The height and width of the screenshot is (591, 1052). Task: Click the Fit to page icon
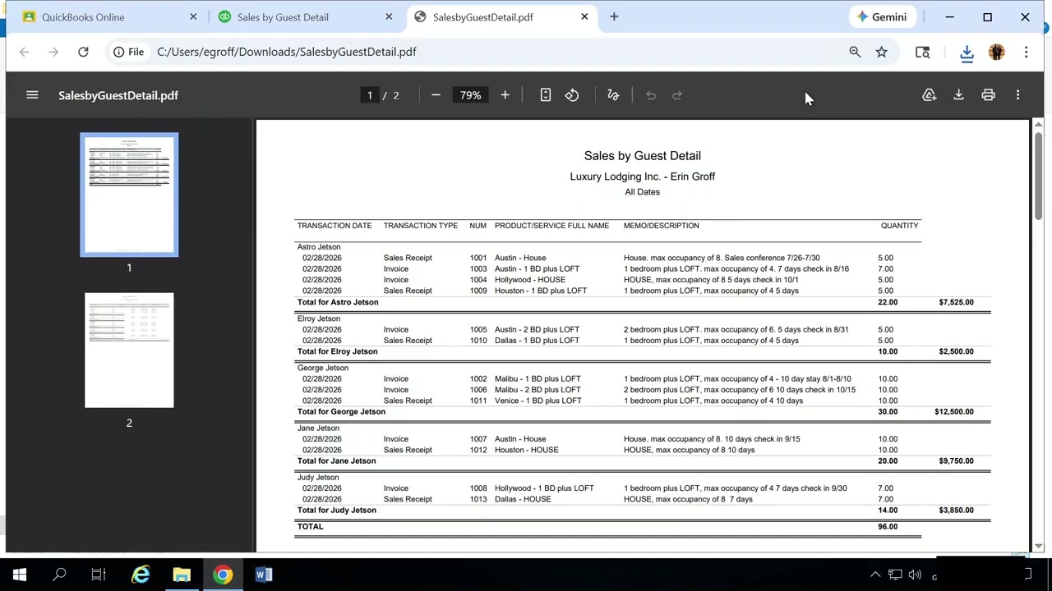click(545, 95)
